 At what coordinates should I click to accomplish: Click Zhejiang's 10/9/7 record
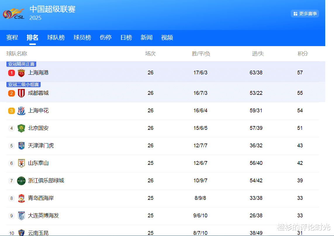click(200, 181)
